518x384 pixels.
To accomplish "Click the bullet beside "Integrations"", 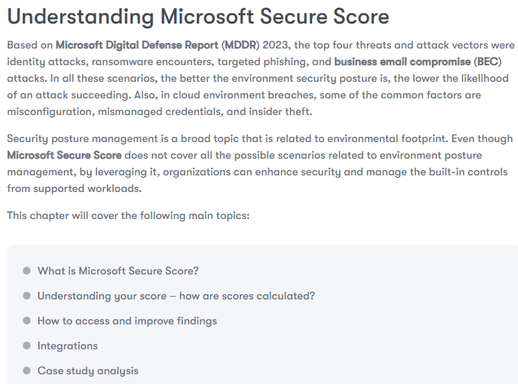I will [x=26, y=346].
